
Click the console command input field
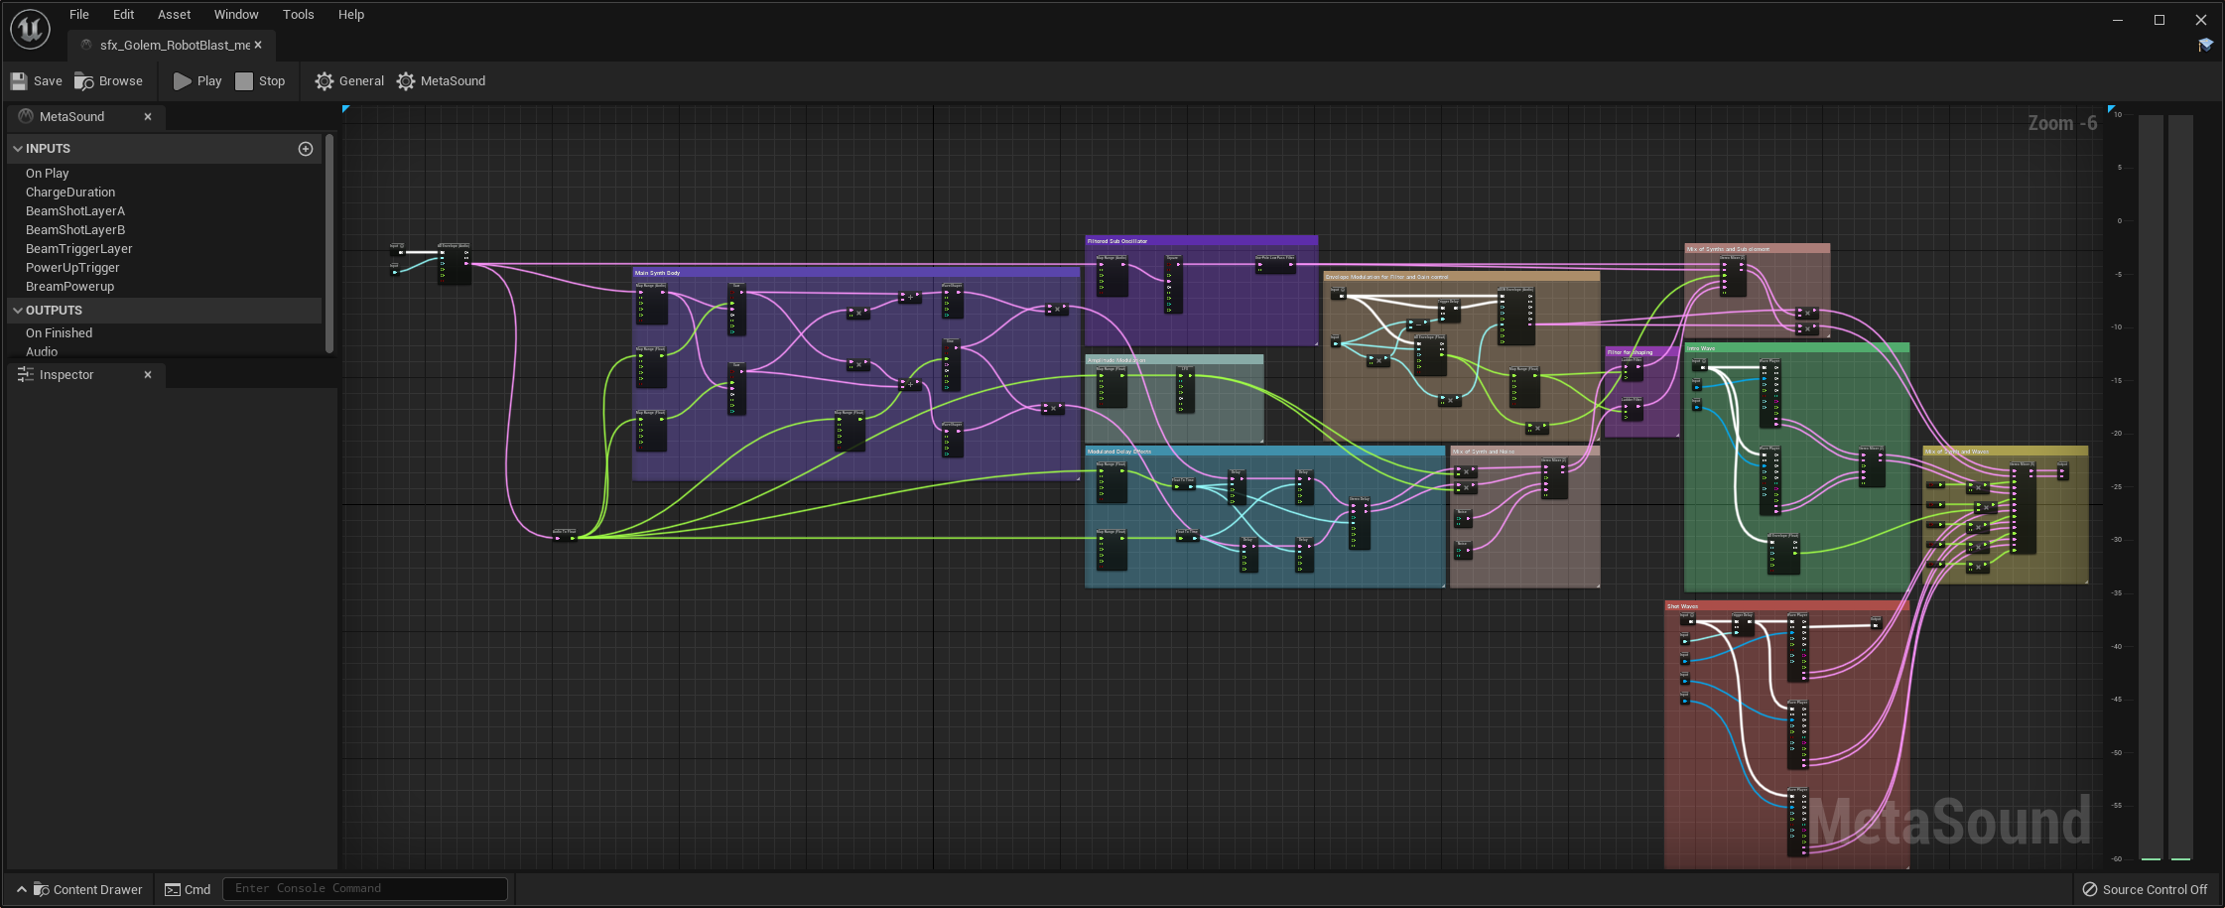coord(365,889)
